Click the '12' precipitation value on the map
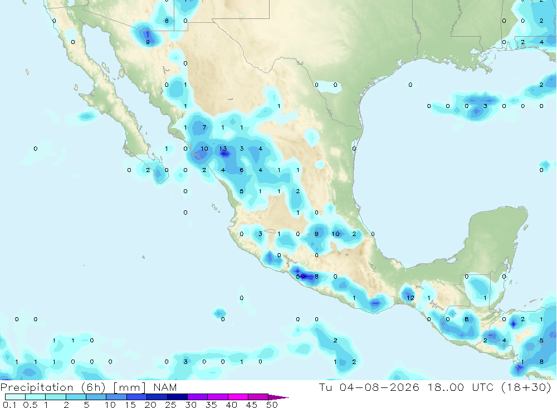Image resolution: width=557 pixels, height=408 pixels. pyautogui.click(x=411, y=298)
